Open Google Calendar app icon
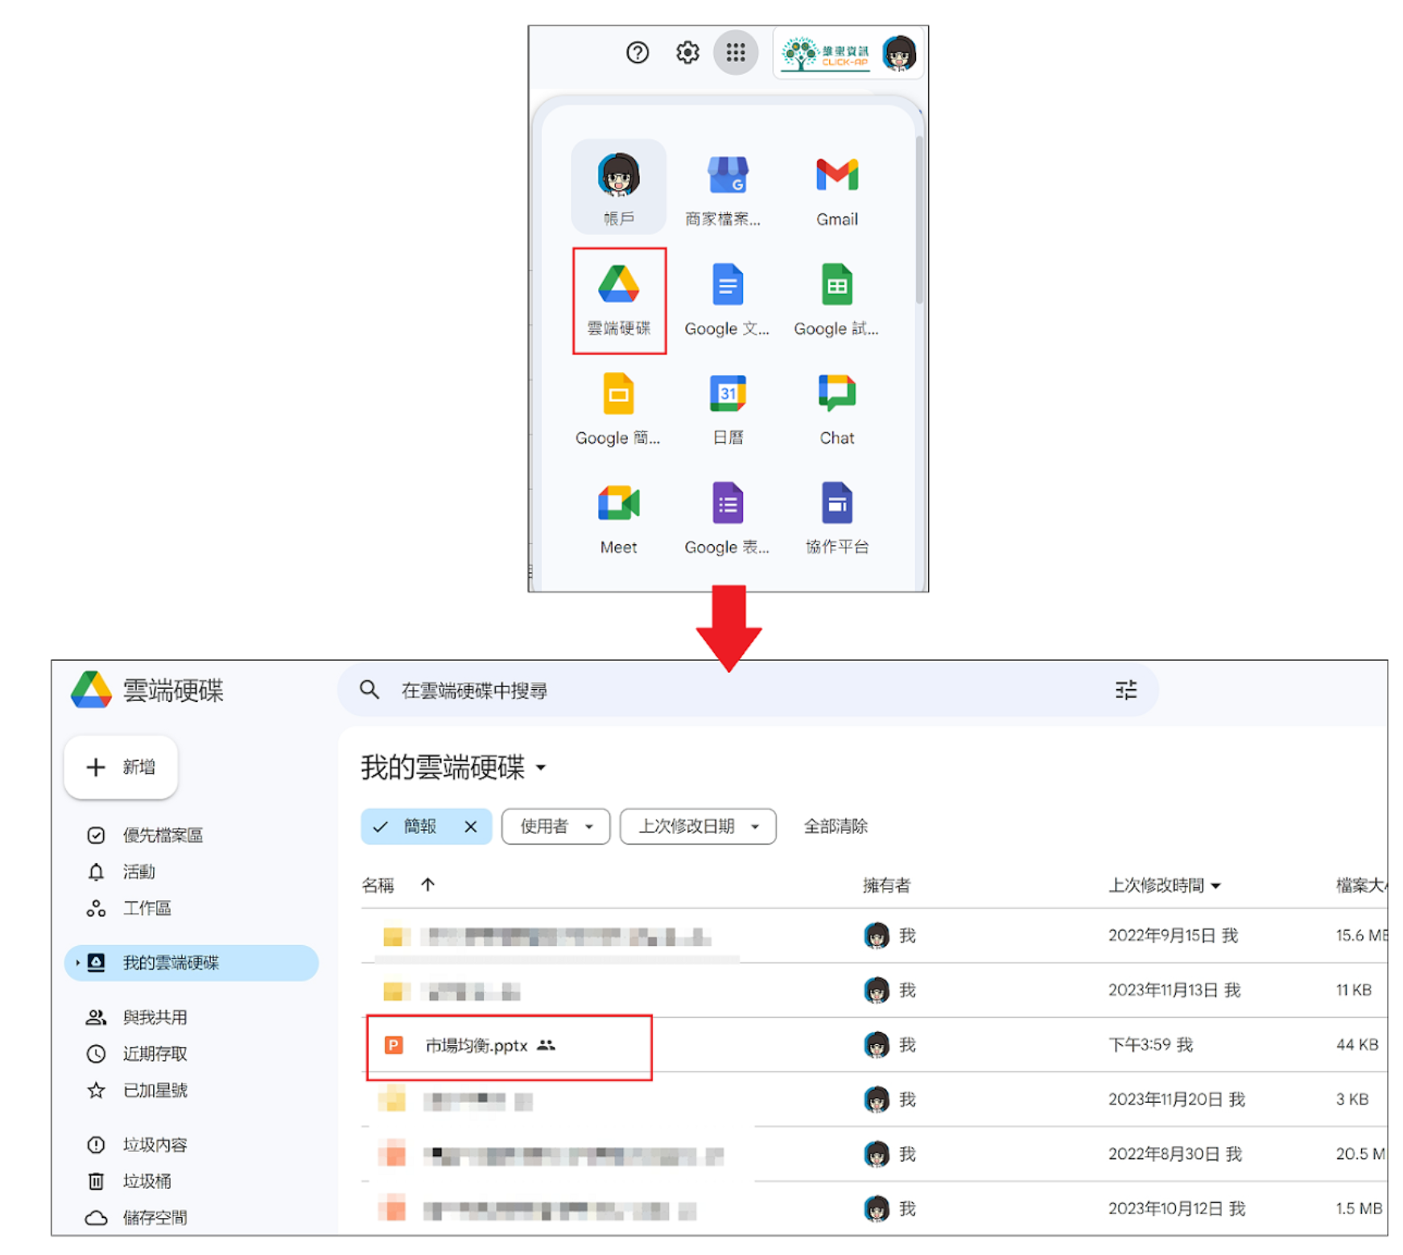This screenshot has width=1403, height=1255. click(727, 408)
